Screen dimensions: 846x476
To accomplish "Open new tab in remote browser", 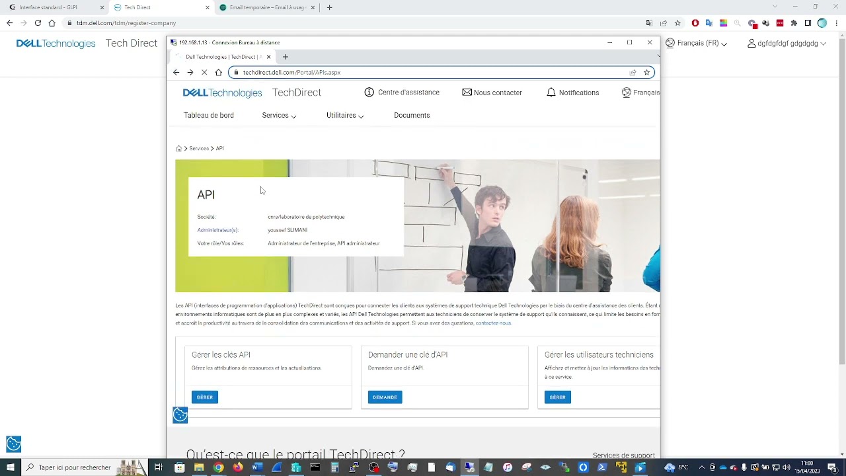I will [x=286, y=57].
